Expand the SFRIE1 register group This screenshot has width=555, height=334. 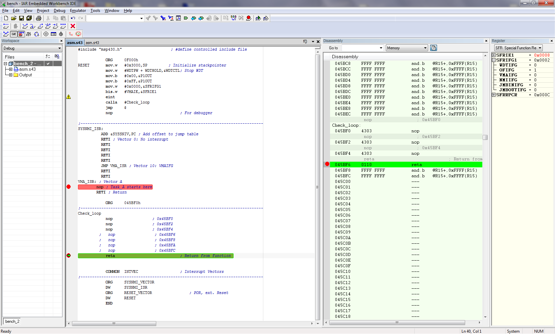494,55
